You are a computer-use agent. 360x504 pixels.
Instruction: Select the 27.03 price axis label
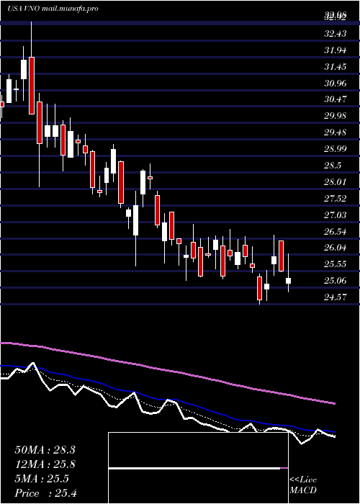point(336,215)
